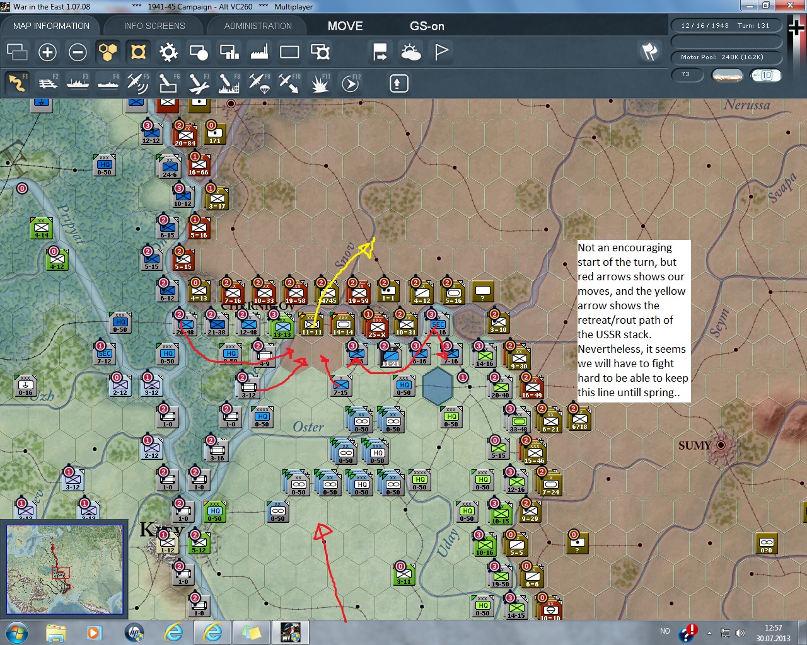Click the empty rectangle toolbar icon

pos(289,52)
